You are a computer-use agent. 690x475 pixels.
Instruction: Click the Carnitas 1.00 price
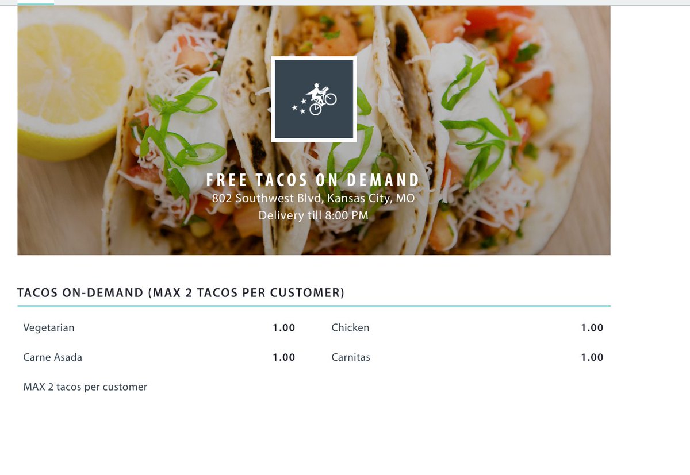tap(592, 357)
